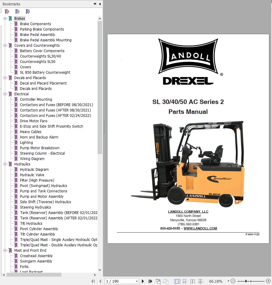
Task: Go to next page arrow
Action: pos(143,281)
